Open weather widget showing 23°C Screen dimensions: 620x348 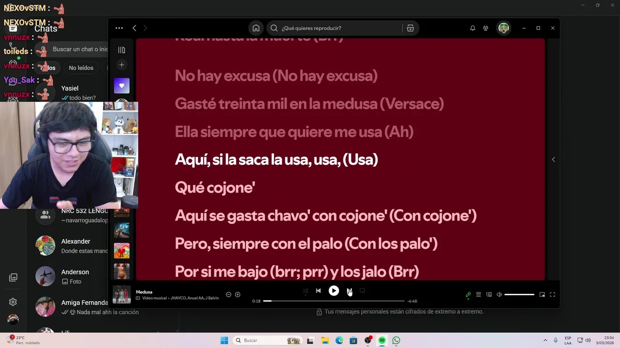(x=24, y=340)
